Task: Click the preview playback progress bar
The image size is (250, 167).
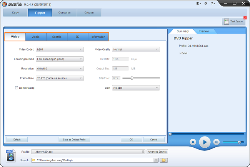Action: [x=207, y=134]
